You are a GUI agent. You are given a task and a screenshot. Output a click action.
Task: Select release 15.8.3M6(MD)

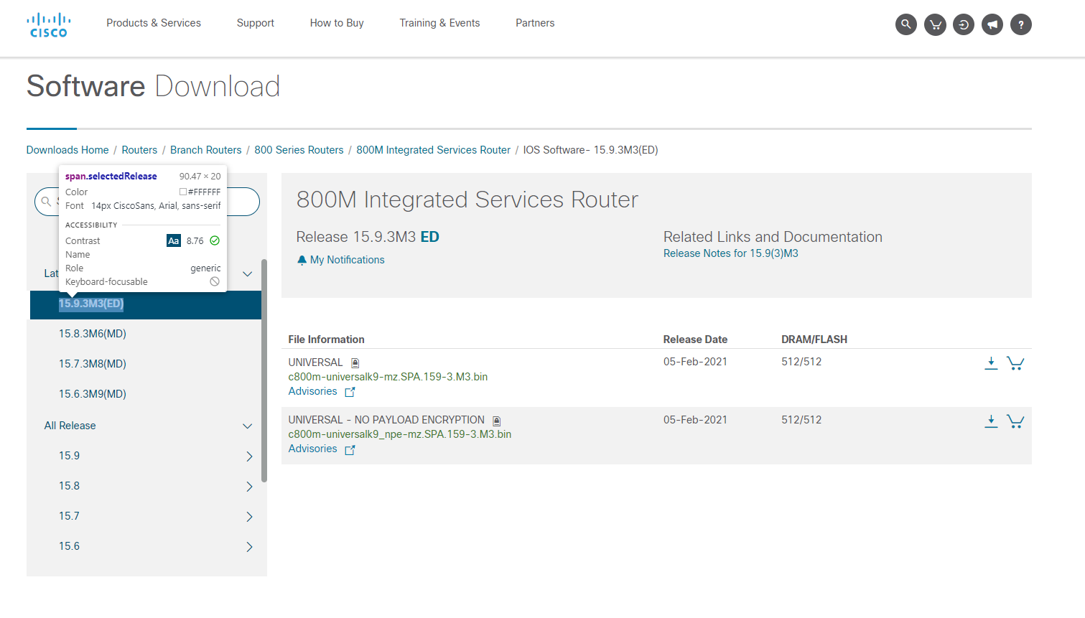(x=93, y=334)
